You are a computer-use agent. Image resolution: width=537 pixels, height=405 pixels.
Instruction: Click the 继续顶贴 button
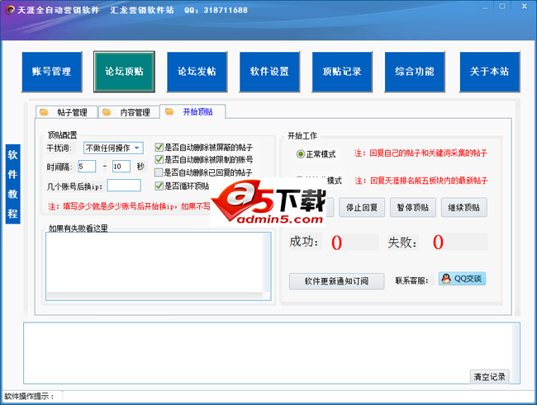pos(463,207)
